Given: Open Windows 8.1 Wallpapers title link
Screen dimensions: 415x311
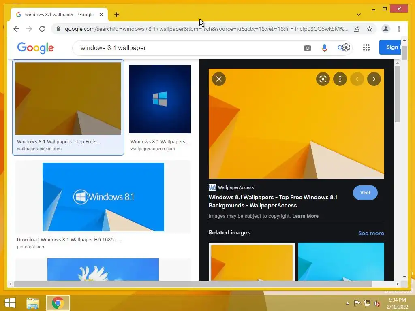Looking at the screenshot, I should tap(273, 201).
